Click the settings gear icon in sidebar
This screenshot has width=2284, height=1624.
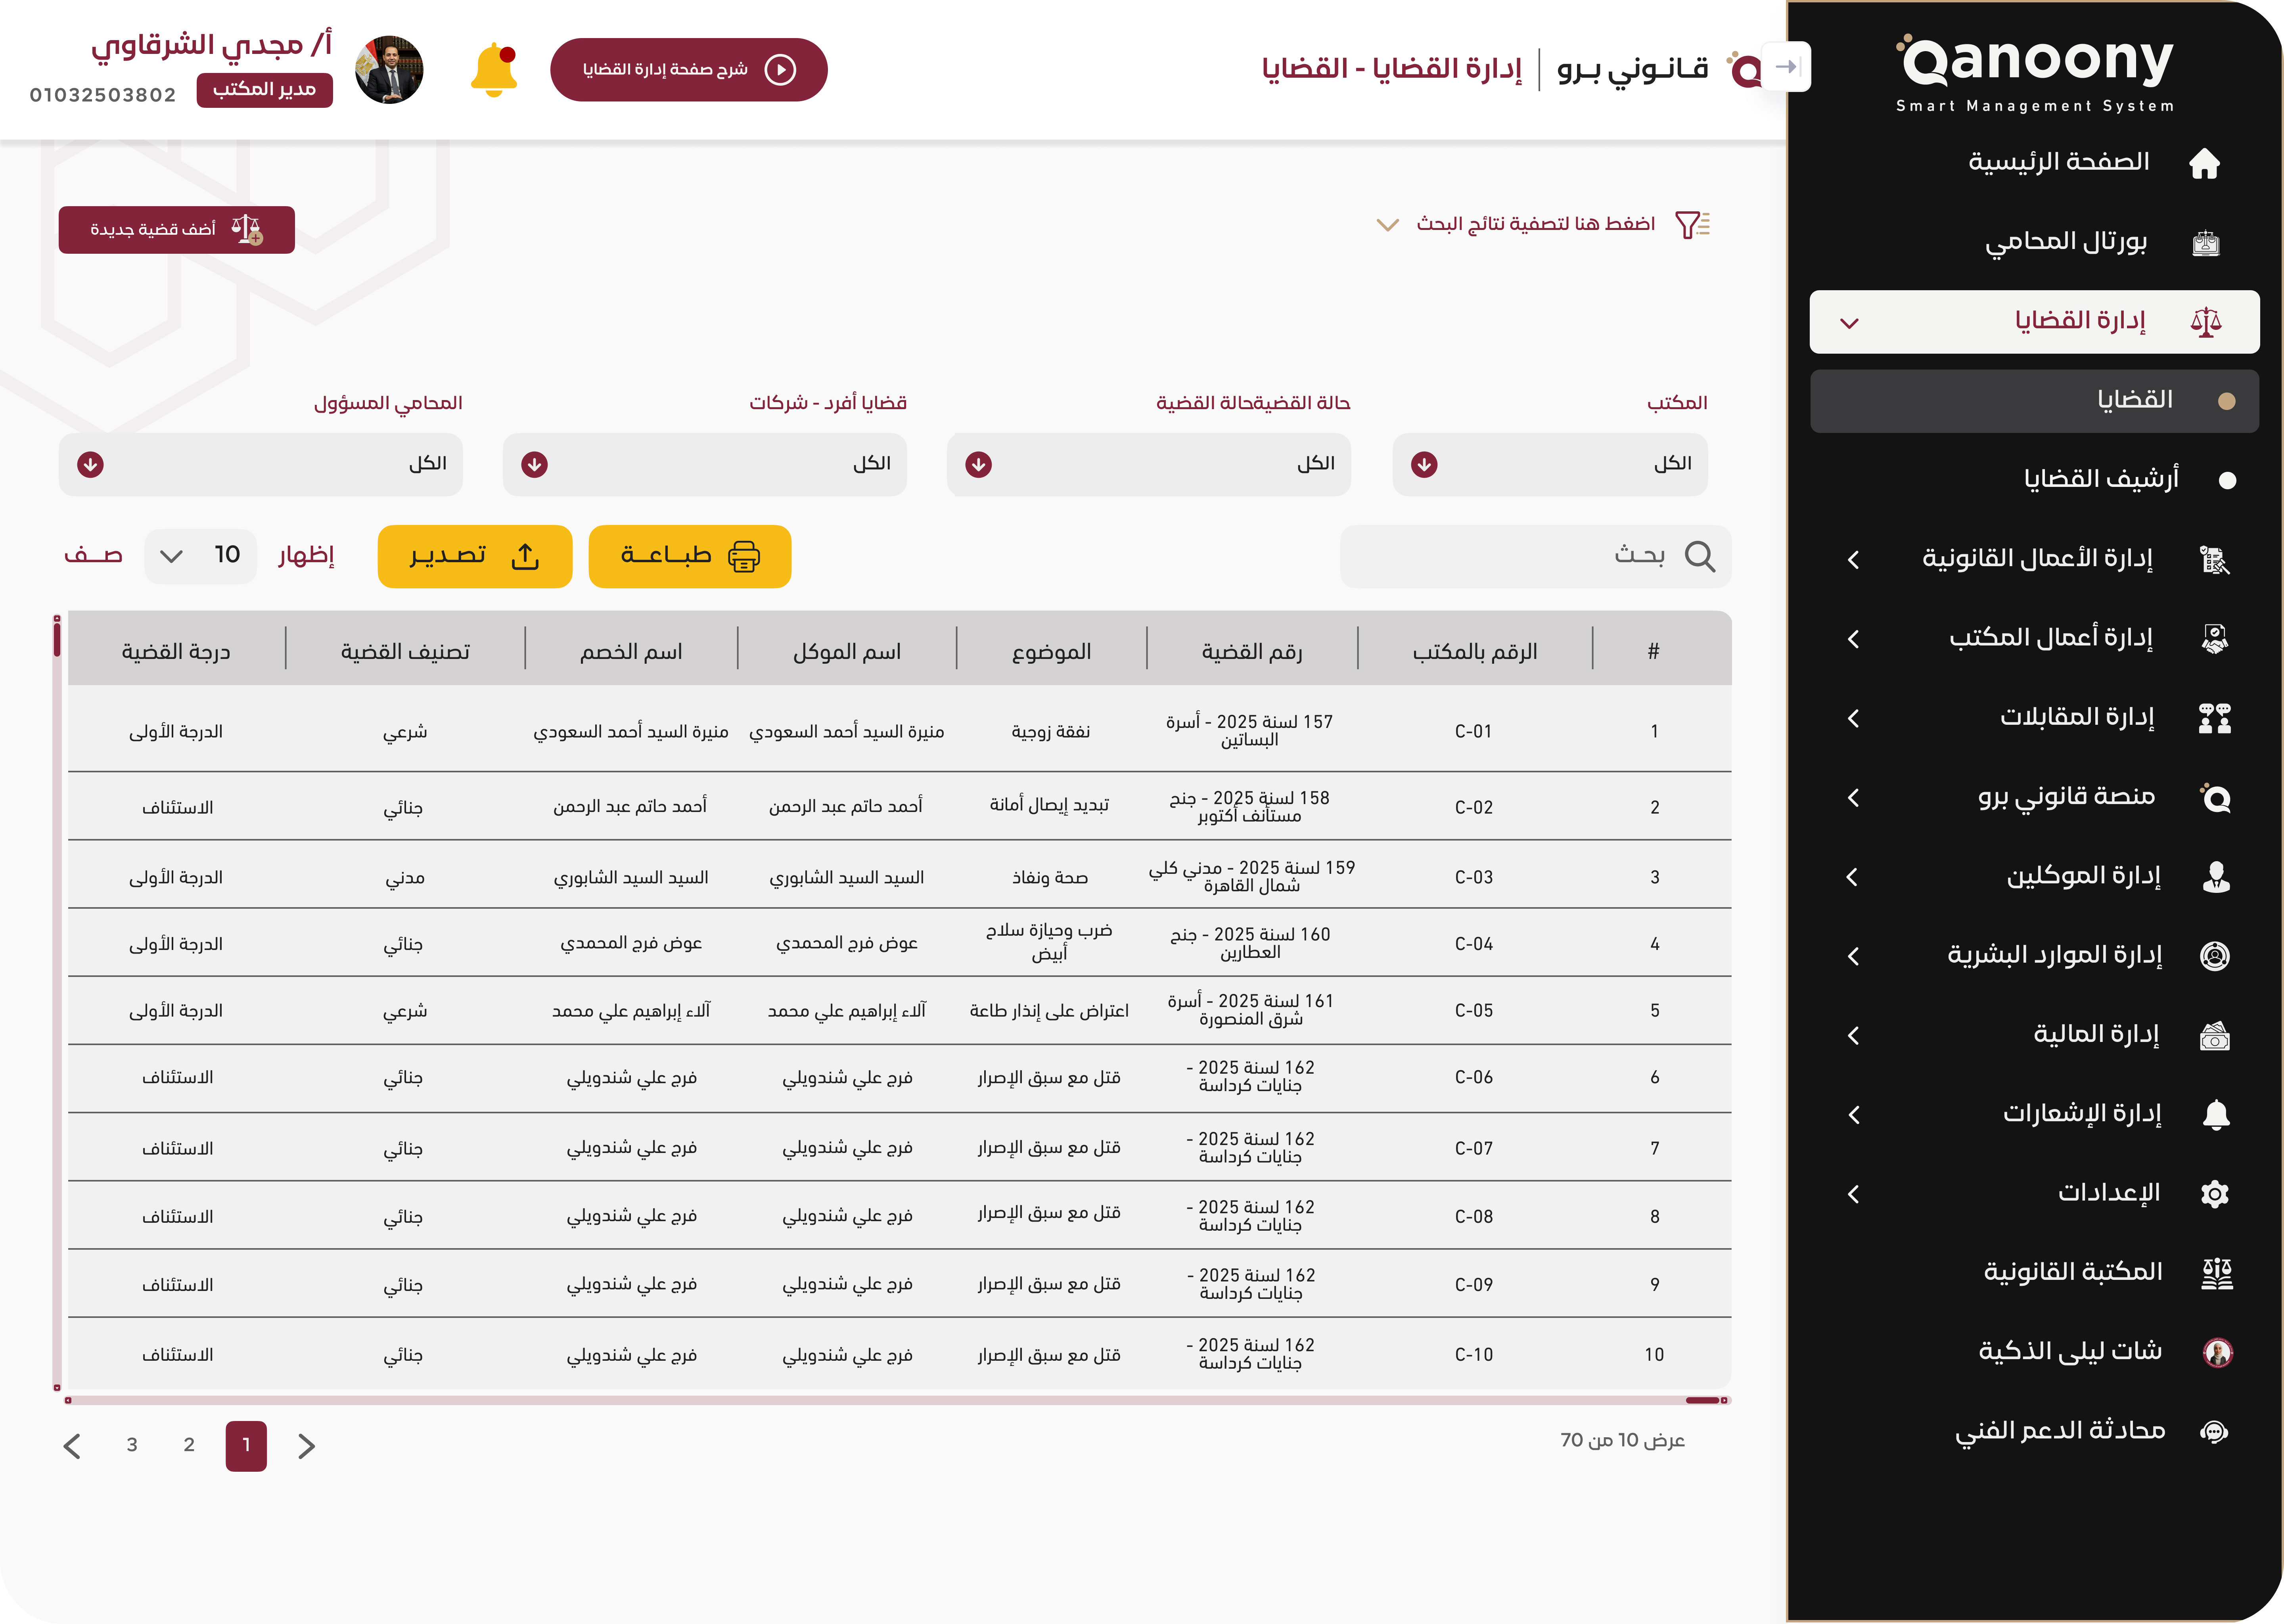(2215, 1194)
